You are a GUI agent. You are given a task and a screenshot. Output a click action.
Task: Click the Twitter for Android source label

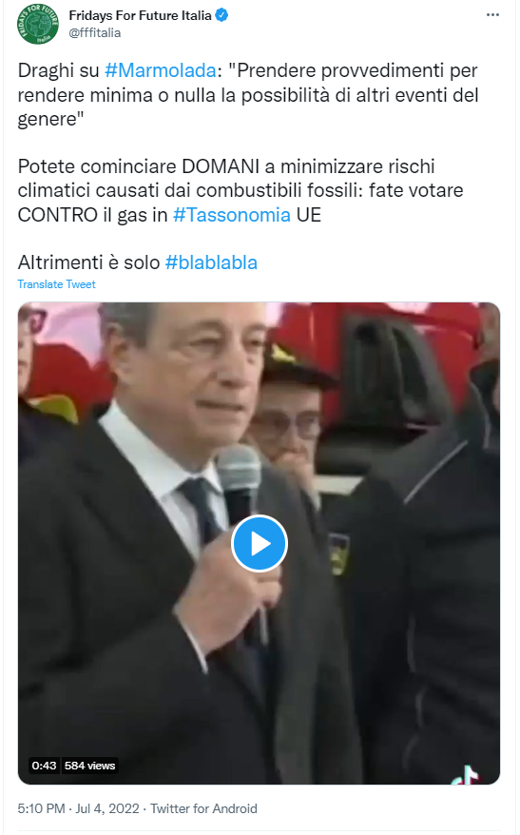[x=203, y=808]
